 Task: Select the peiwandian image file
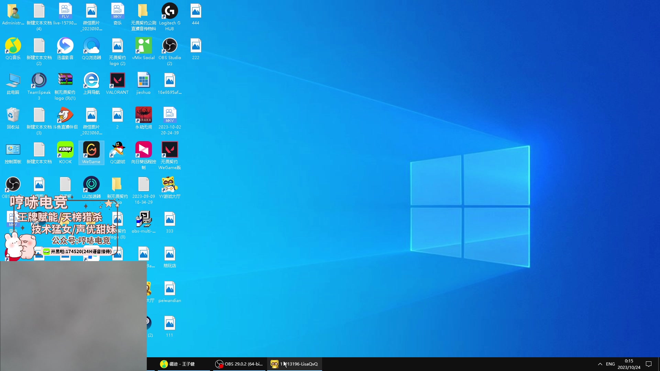(169, 289)
